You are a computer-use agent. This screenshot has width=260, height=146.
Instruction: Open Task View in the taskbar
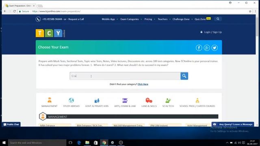[70, 142]
